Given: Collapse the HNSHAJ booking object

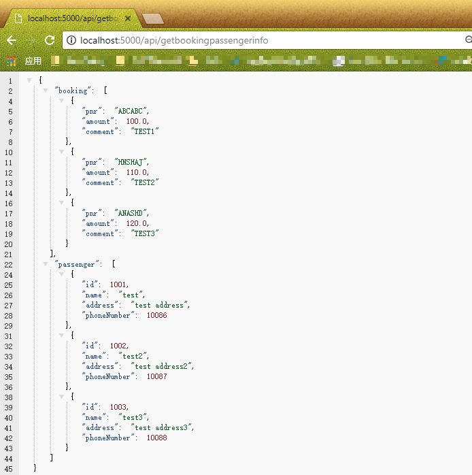Looking at the screenshot, I should [61, 152].
